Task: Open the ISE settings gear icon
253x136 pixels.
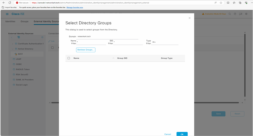Action: pos(246,14)
